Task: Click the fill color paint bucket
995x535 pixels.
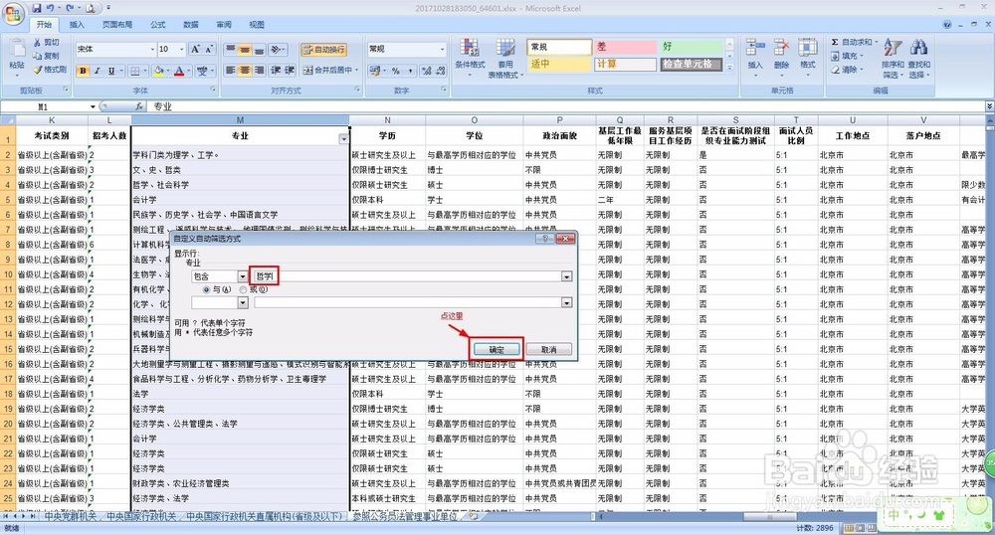Action: click(x=158, y=71)
